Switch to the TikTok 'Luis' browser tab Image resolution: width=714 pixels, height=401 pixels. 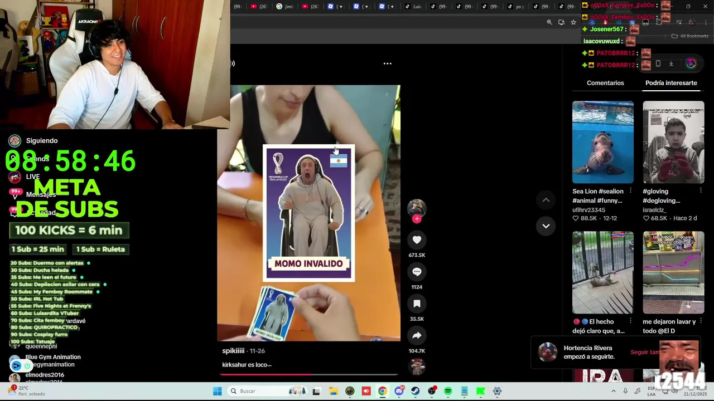click(x=413, y=7)
